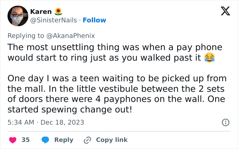Click the Dec 18, 2023 date
Screen dimensions: 238x149
[x=62, y=122]
